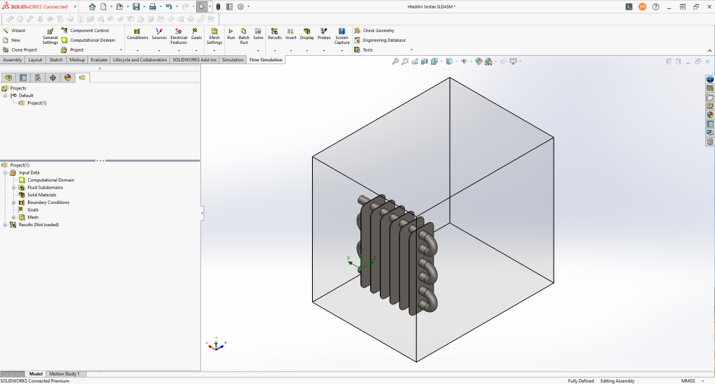The height and width of the screenshot is (384, 715).
Task: Click Zoom to Fit in view toolbar
Action: coord(395,61)
